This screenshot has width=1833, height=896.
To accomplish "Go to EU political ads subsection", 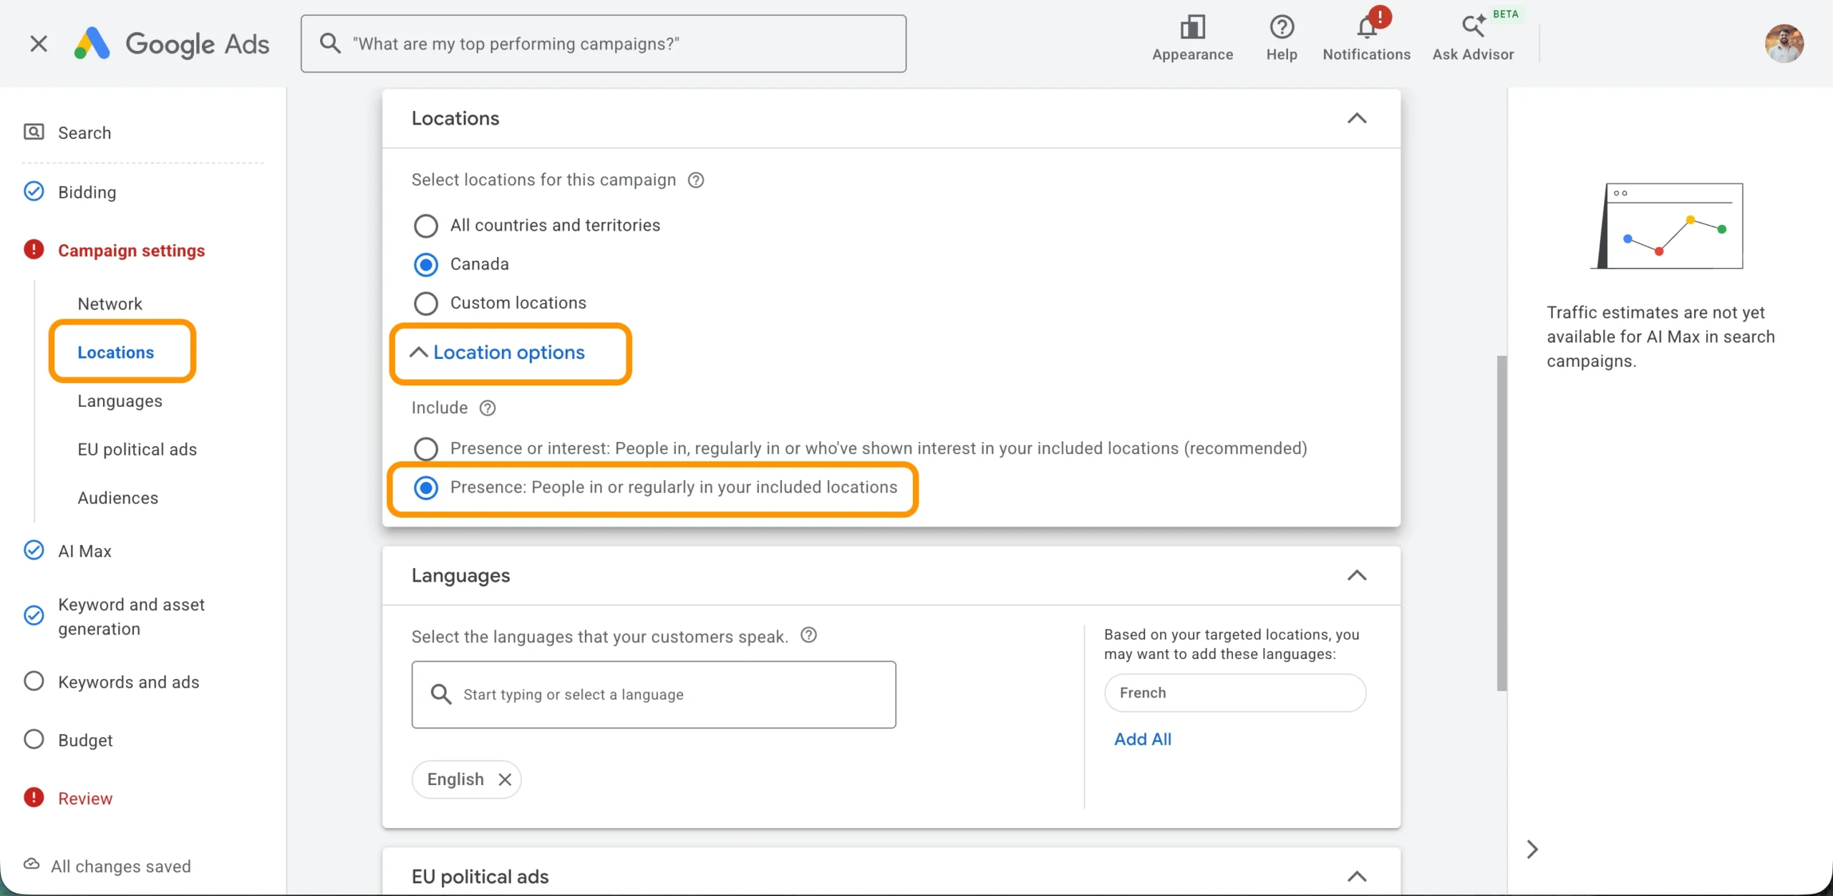I will click(137, 450).
